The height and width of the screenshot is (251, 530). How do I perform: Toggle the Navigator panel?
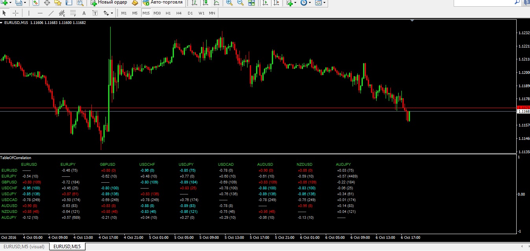pos(58,3)
